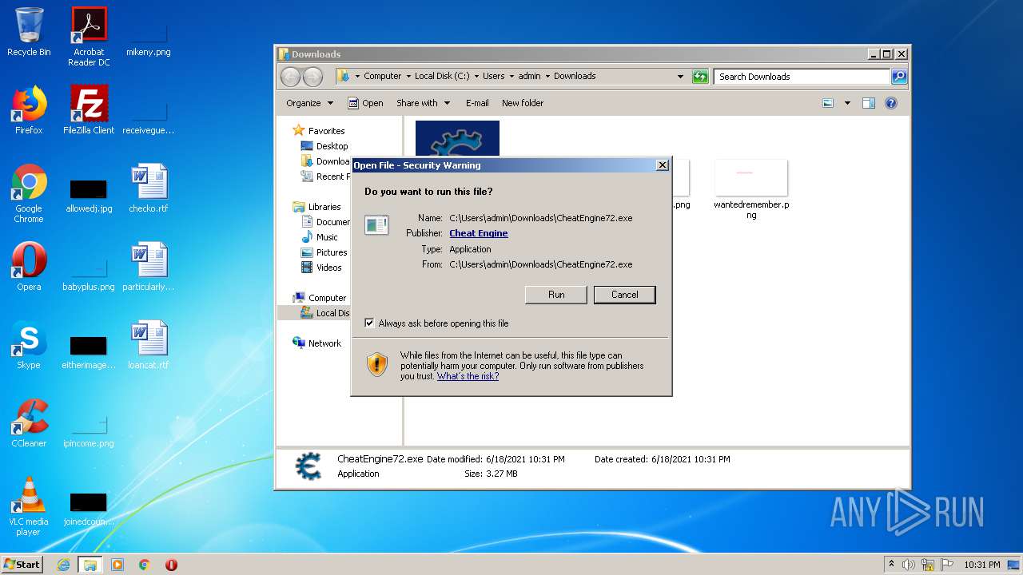Select loancat.rtf file on desktop
Viewport: 1023px width, 575px height.
point(149,345)
